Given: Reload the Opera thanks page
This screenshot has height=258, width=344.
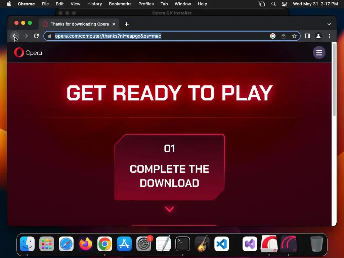Looking at the screenshot, I should click(36, 36).
